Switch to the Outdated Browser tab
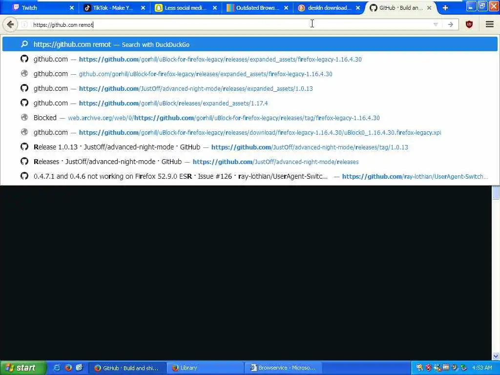500x375 pixels. tap(258, 8)
